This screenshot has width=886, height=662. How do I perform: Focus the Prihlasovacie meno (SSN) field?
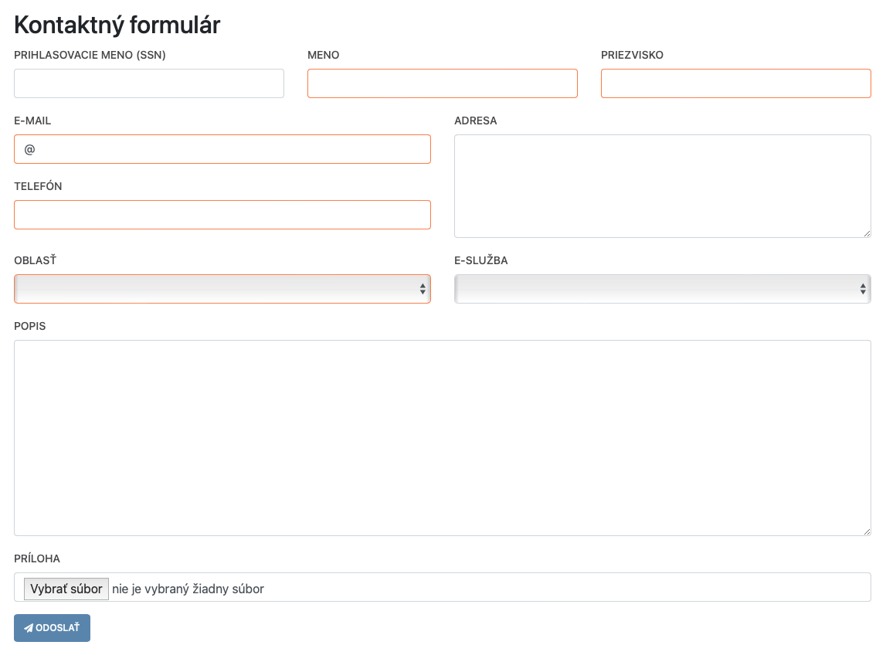(x=149, y=83)
